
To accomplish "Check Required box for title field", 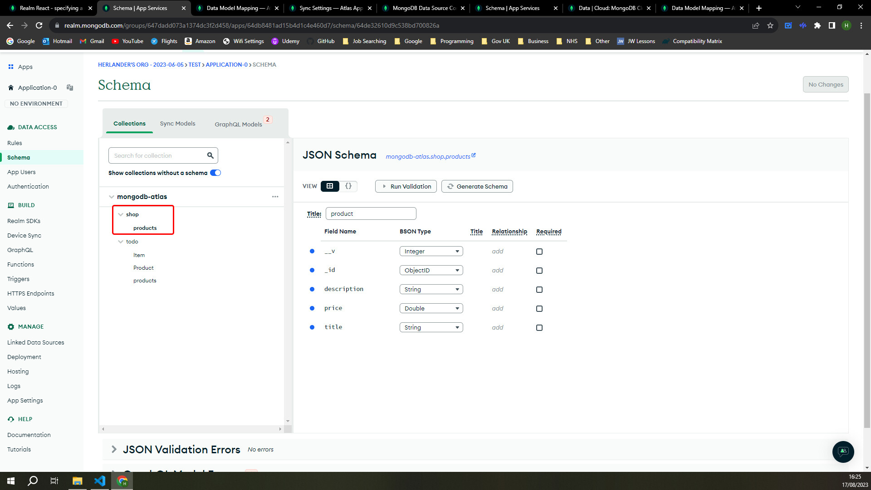I will pos(539,328).
